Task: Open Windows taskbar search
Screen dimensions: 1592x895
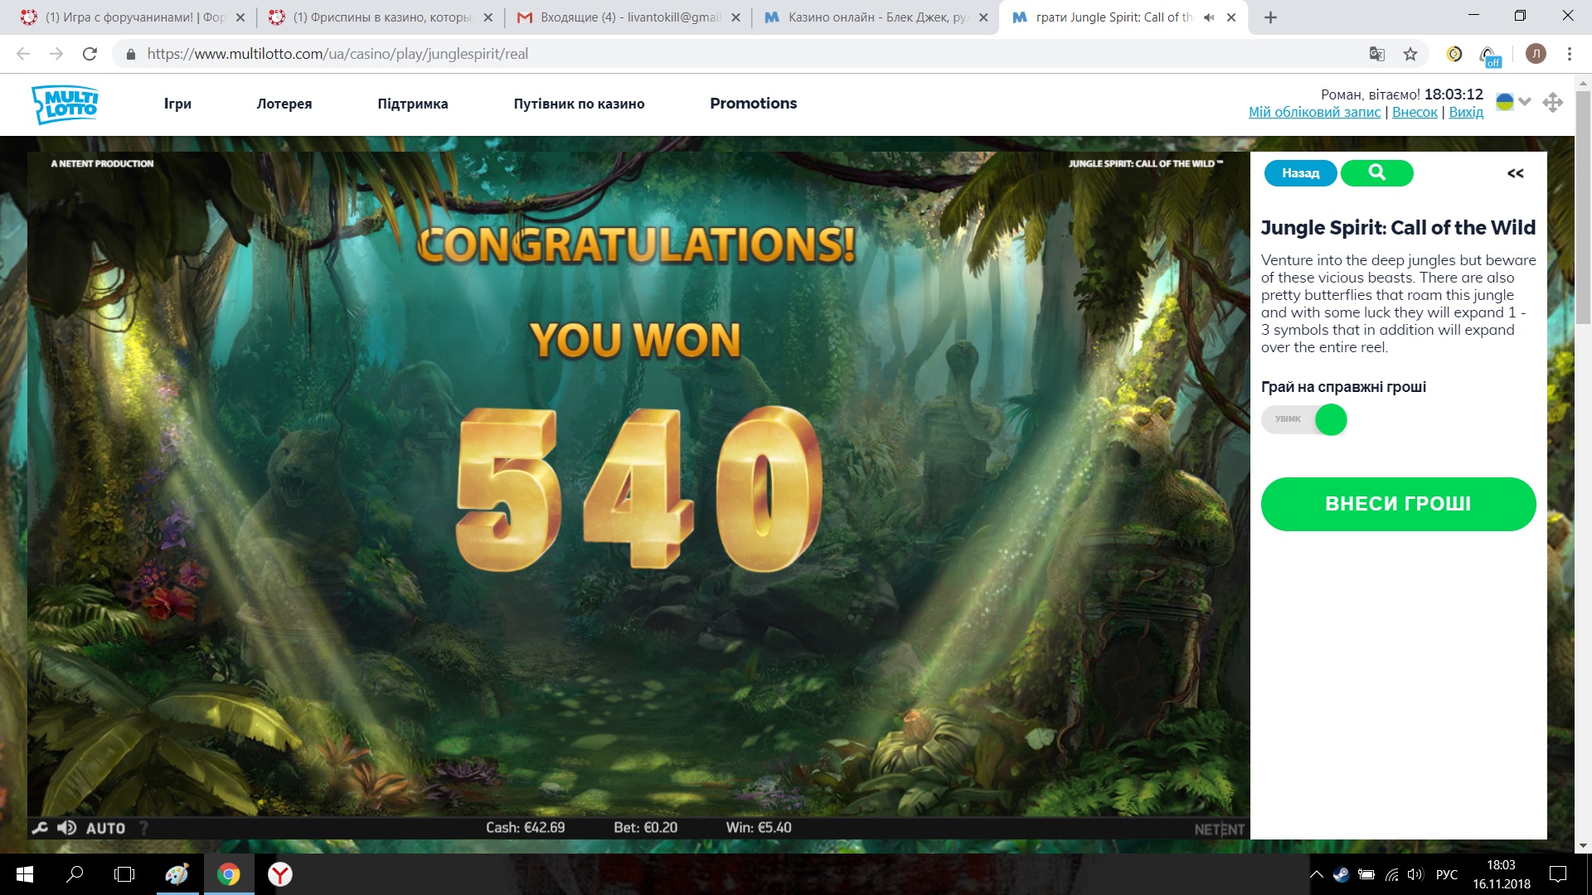Action: 75,874
